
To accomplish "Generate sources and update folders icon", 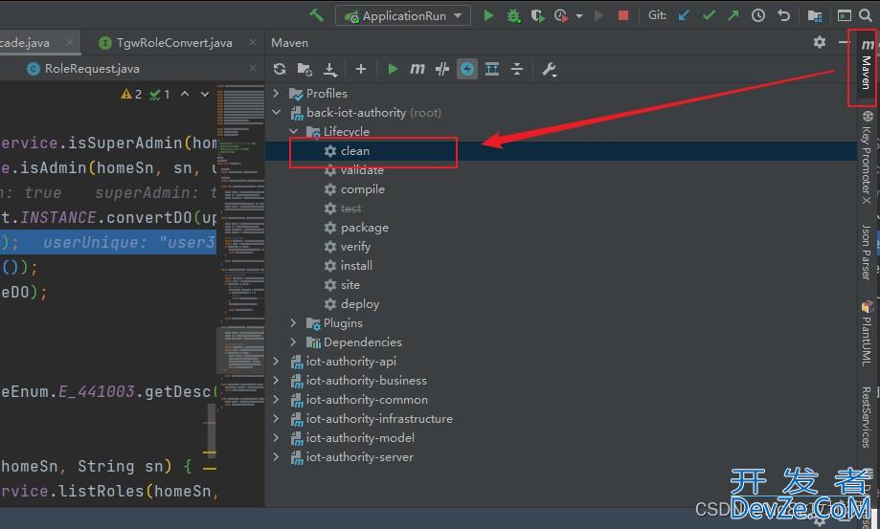I will click(305, 69).
